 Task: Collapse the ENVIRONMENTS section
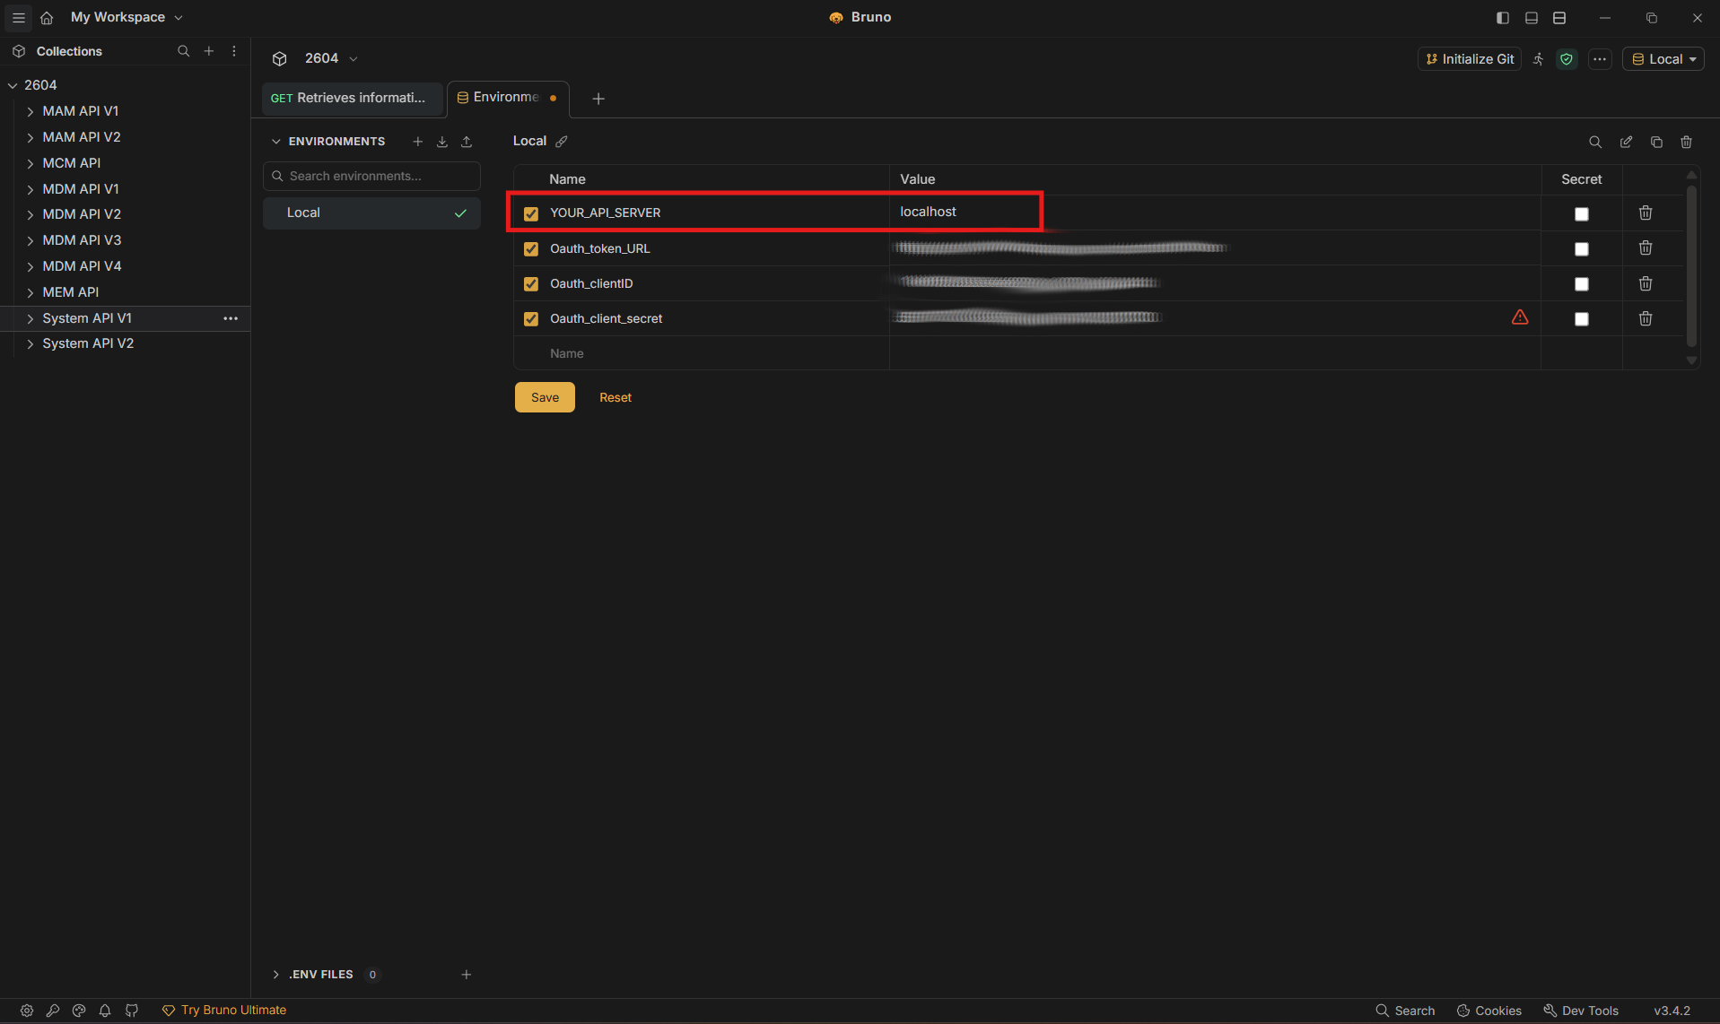tap(276, 142)
